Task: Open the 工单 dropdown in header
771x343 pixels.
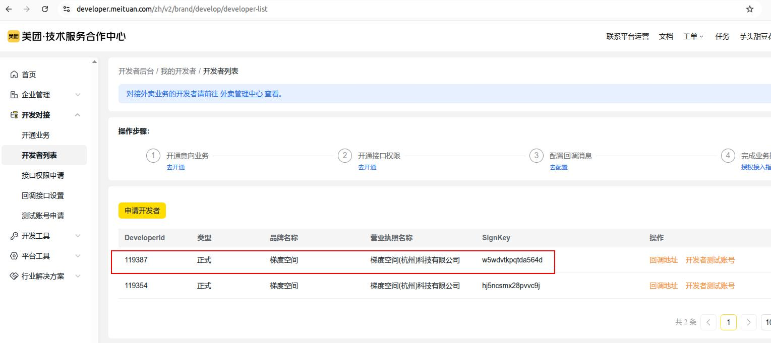Action: click(x=693, y=36)
